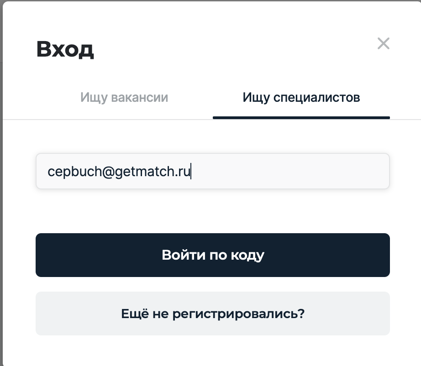Choose the job seeker tab Ищу вакансии
421x366 pixels.
124,97
